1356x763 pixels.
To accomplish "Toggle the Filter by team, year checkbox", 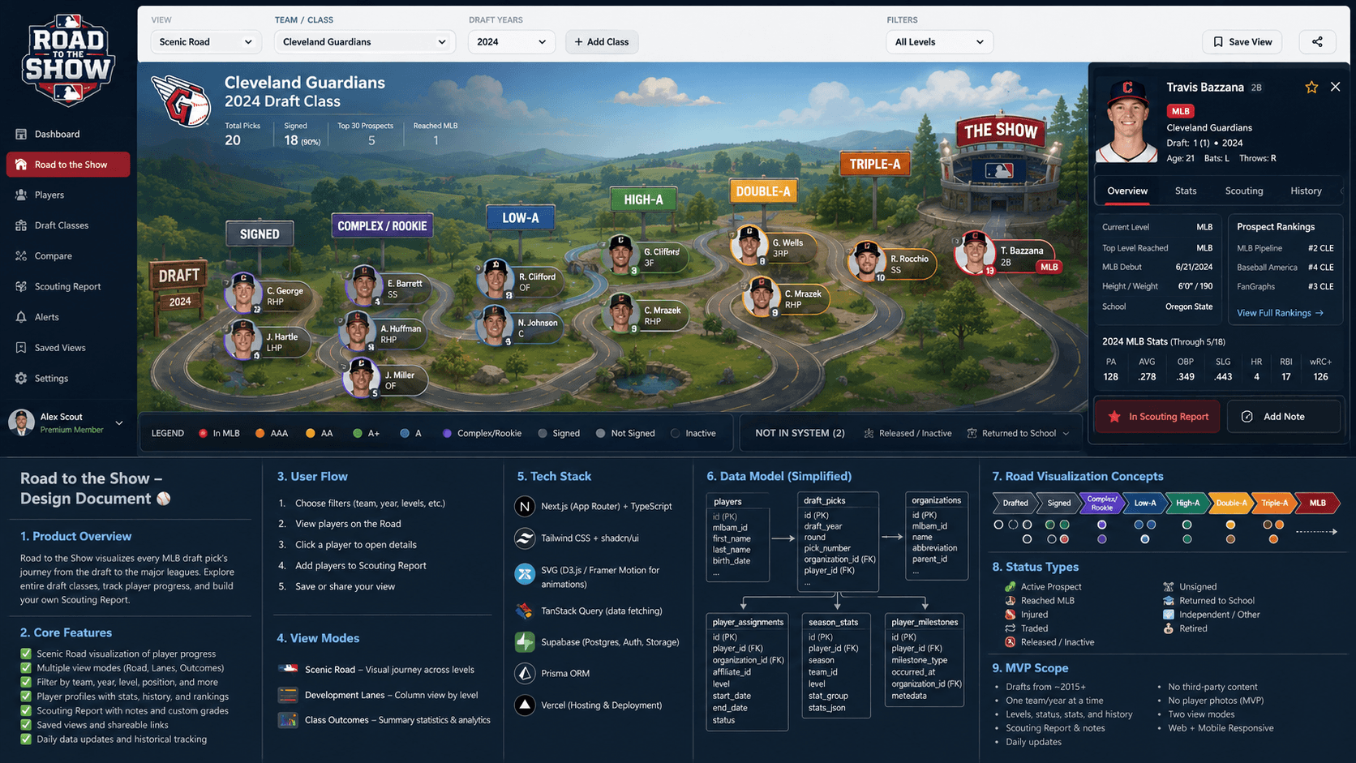I will (x=26, y=682).
